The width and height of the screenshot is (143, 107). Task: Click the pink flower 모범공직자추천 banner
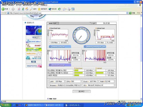tap(34, 66)
